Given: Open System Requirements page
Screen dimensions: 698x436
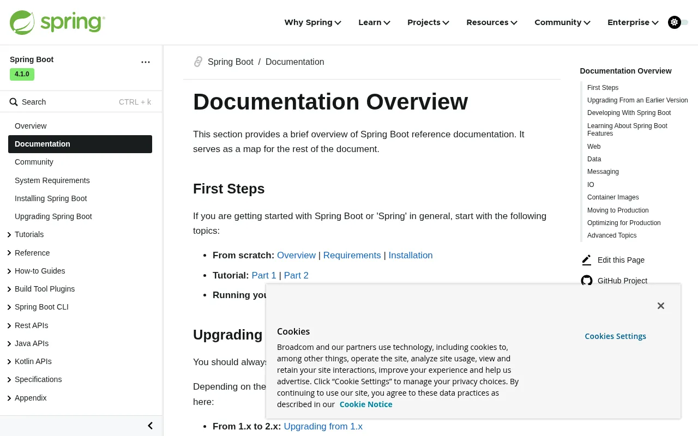Looking at the screenshot, I should [x=52, y=180].
